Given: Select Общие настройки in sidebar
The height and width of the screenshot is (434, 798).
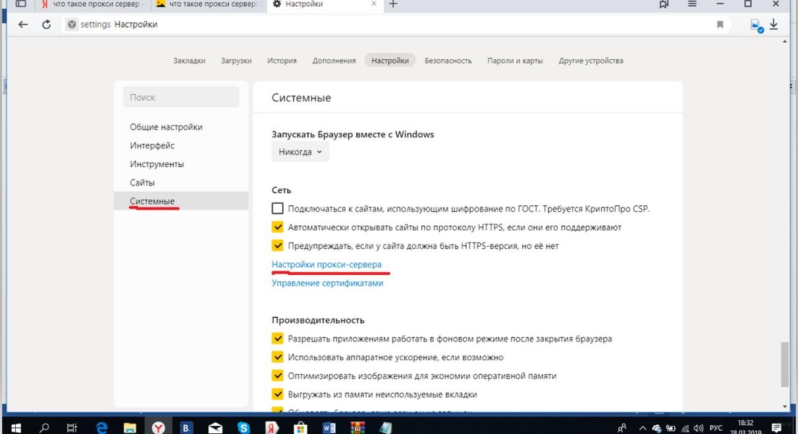Looking at the screenshot, I should 166,127.
